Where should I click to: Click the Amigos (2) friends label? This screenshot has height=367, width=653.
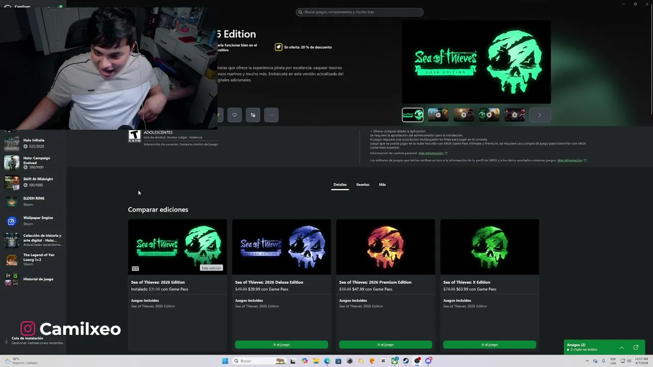click(x=576, y=345)
